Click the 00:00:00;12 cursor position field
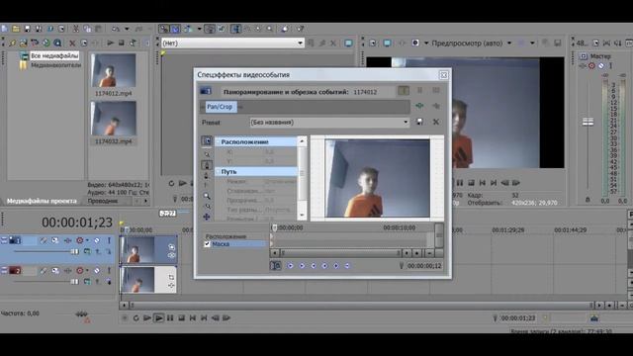 (x=424, y=266)
